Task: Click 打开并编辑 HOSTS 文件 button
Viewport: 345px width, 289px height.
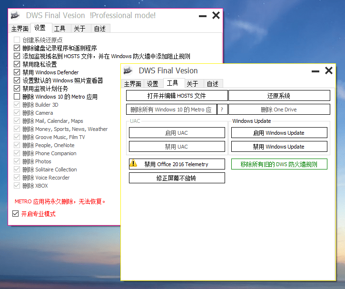Action: coord(177,96)
